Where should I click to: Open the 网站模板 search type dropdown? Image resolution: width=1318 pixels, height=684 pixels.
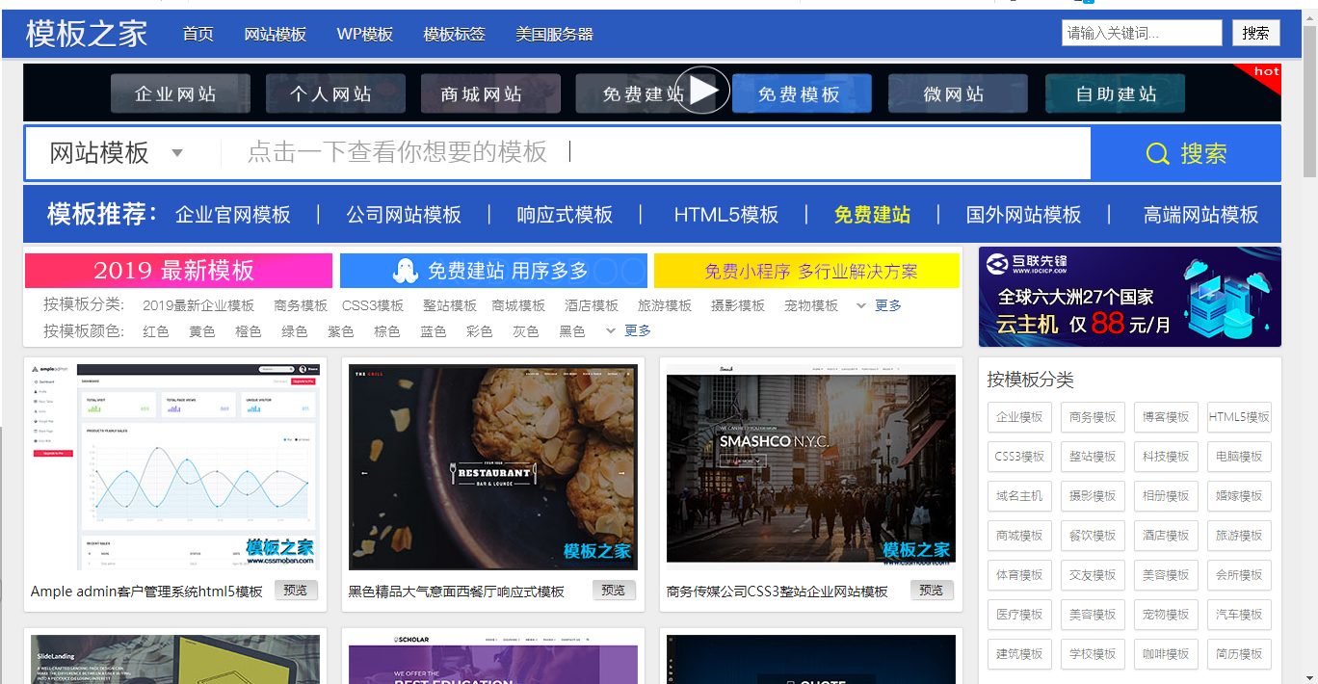(x=116, y=153)
